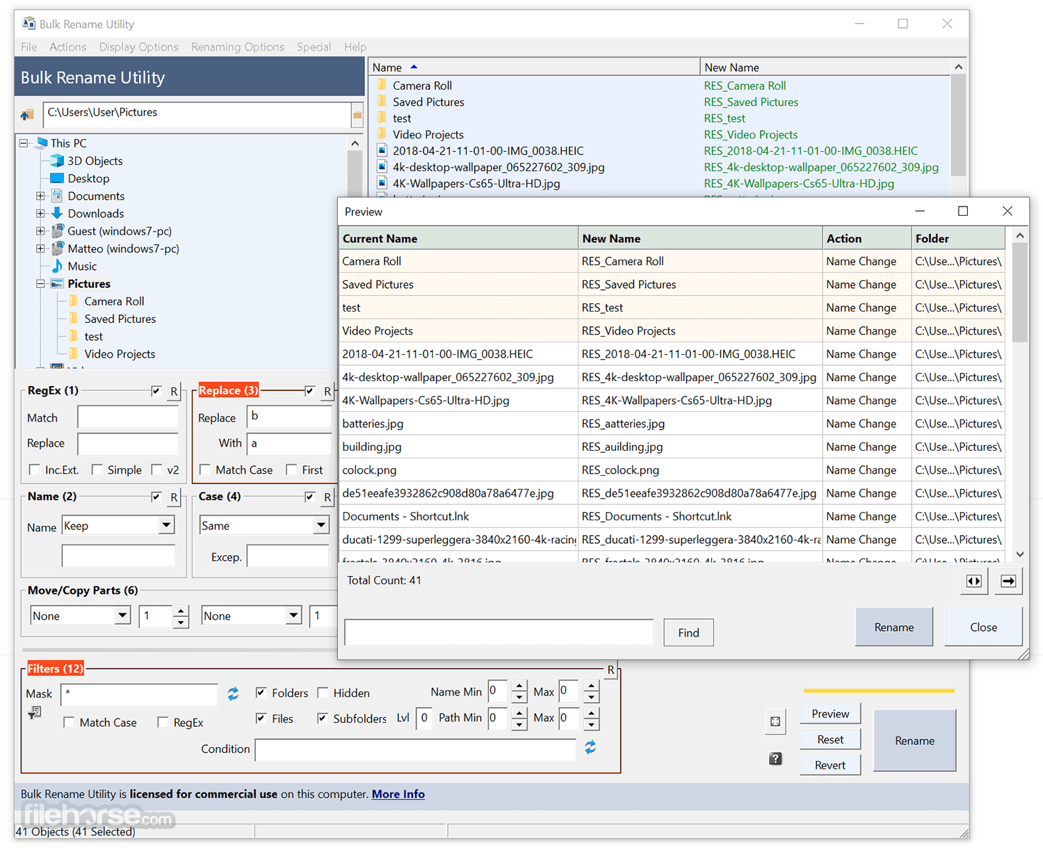The width and height of the screenshot is (1043, 850).
Task: Click the Bulk Rename Utility title bar icon
Action: pyautogui.click(x=29, y=24)
